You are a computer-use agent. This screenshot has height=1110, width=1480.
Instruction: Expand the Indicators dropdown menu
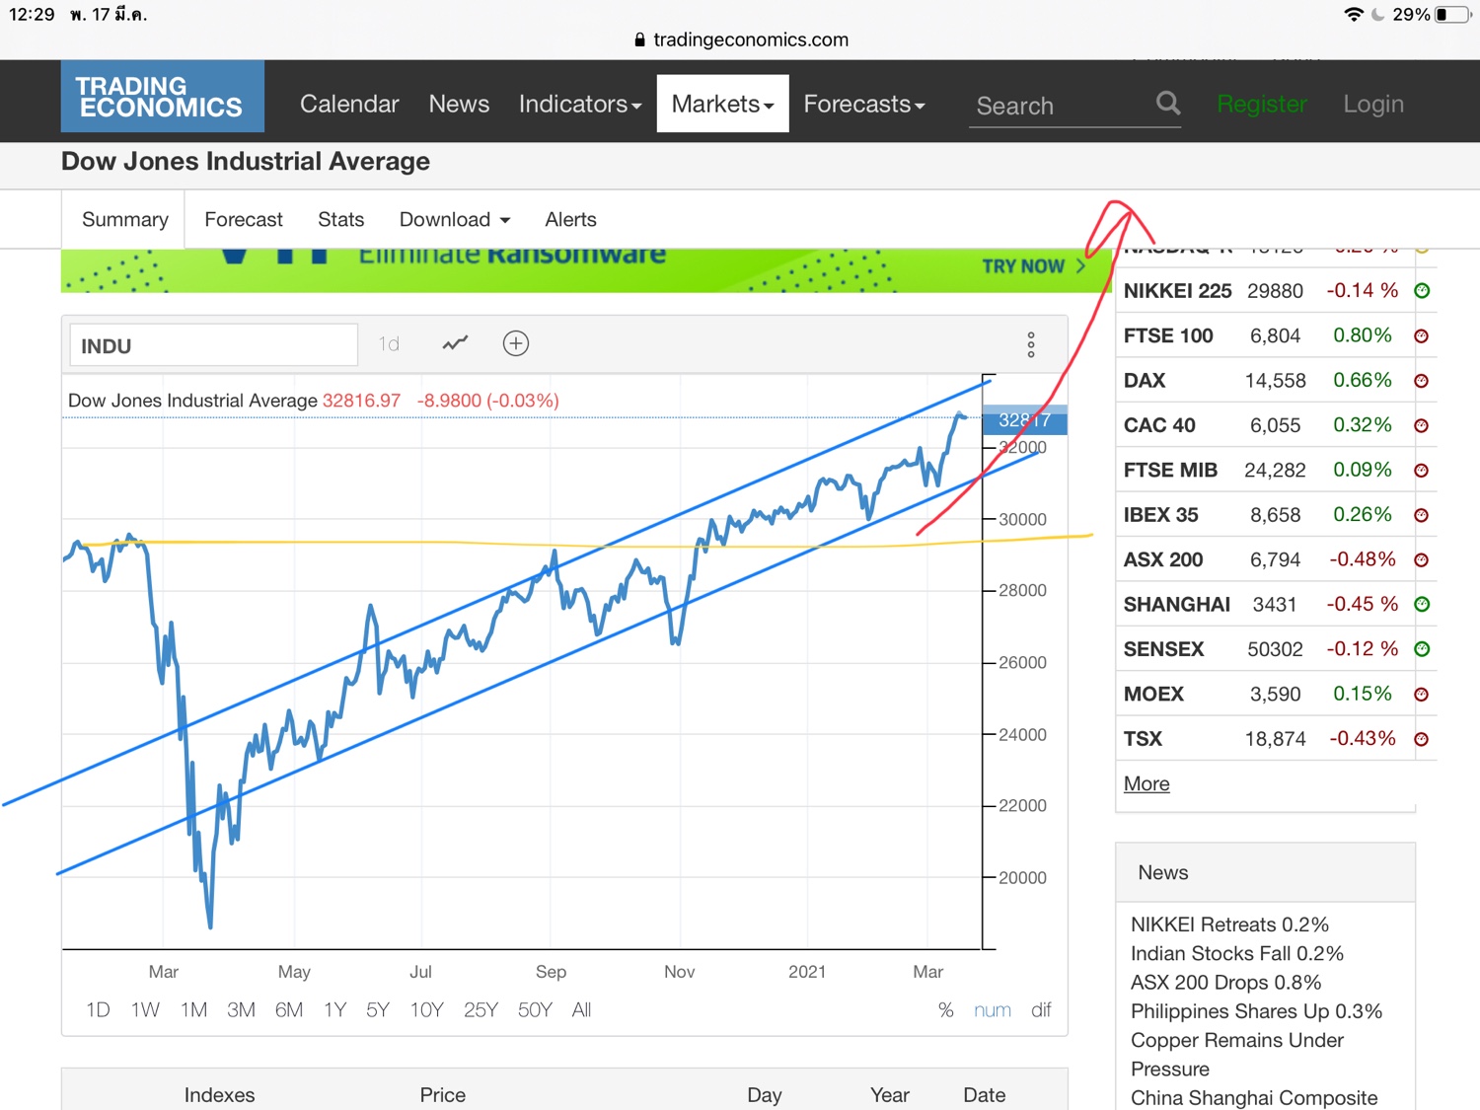click(x=580, y=104)
